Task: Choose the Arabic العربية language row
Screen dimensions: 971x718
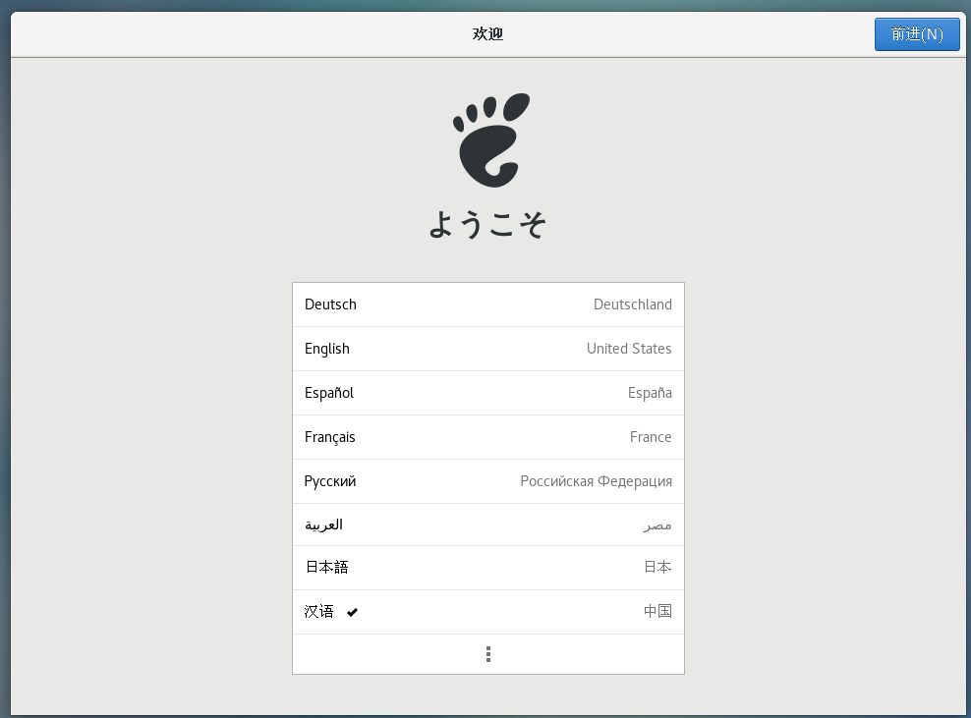Action: coord(488,525)
